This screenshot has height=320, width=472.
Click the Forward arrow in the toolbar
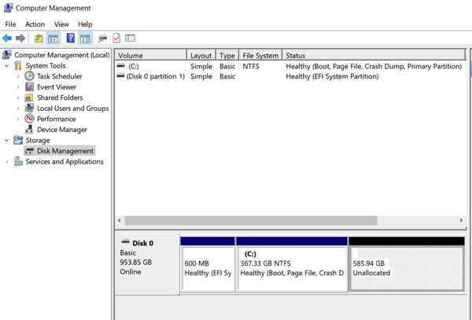coord(20,39)
